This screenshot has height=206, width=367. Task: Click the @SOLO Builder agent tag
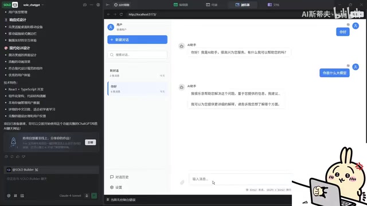coord(22,170)
